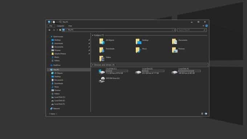Click Local Disk (F:) capacity bar
This screenshot has height=139, width=247.
[189, 71]
